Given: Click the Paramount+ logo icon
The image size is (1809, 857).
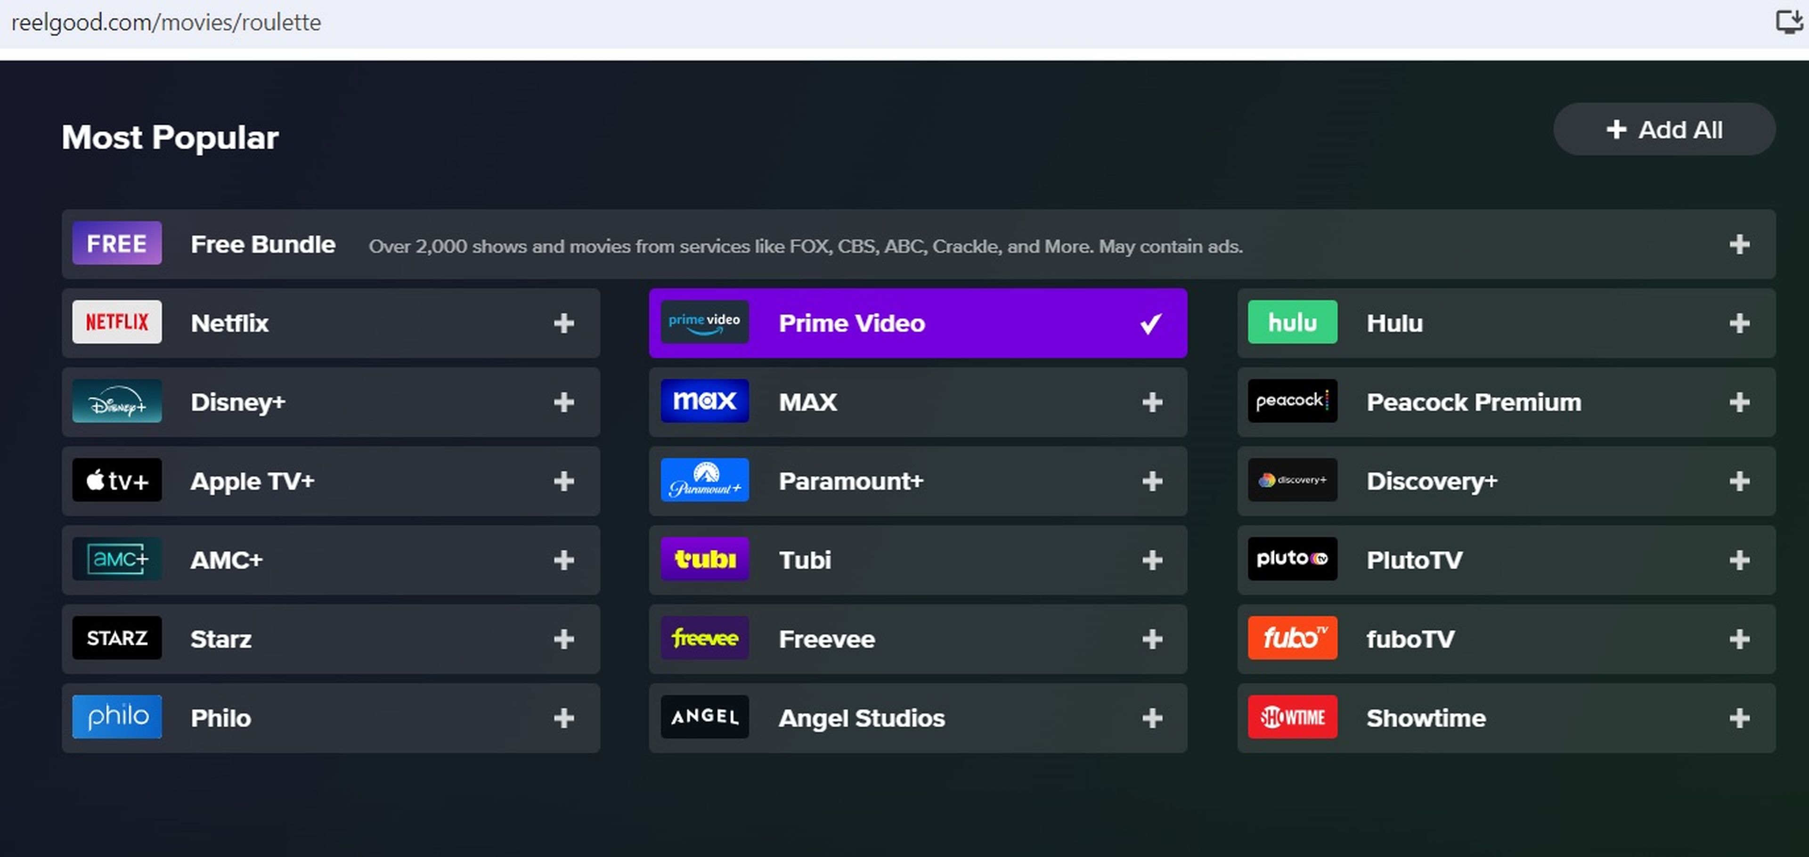Looking at the screenshot, I should [704, 481].
